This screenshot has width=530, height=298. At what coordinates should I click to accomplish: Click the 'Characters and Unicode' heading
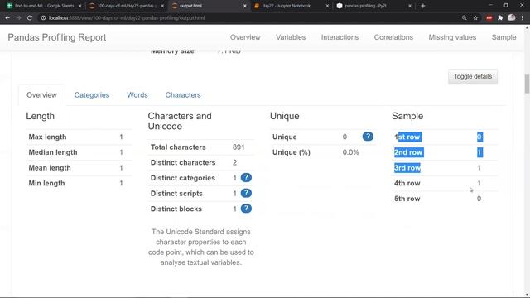[x=180, y=121]
